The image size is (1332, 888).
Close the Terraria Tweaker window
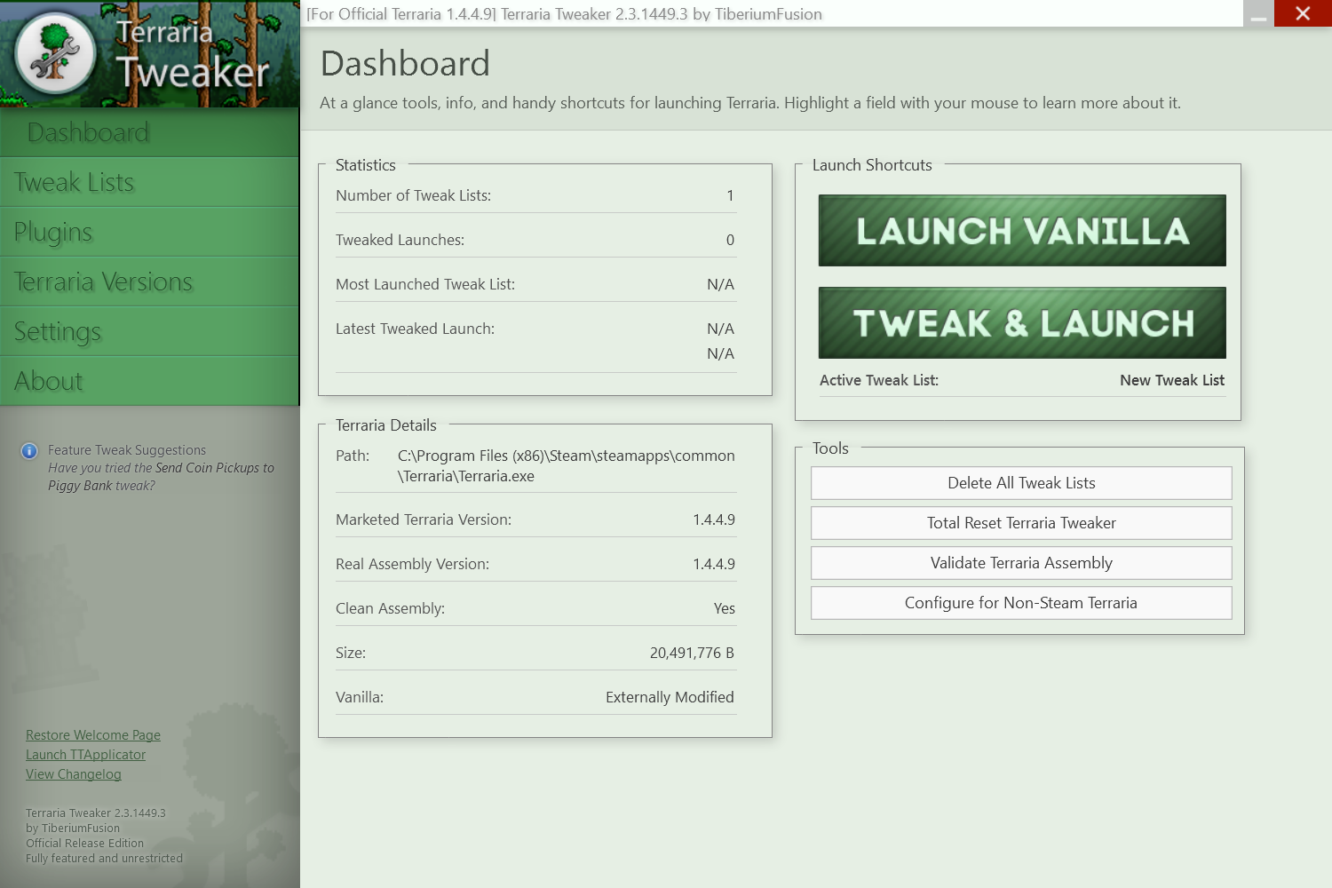click(1303, 13)
